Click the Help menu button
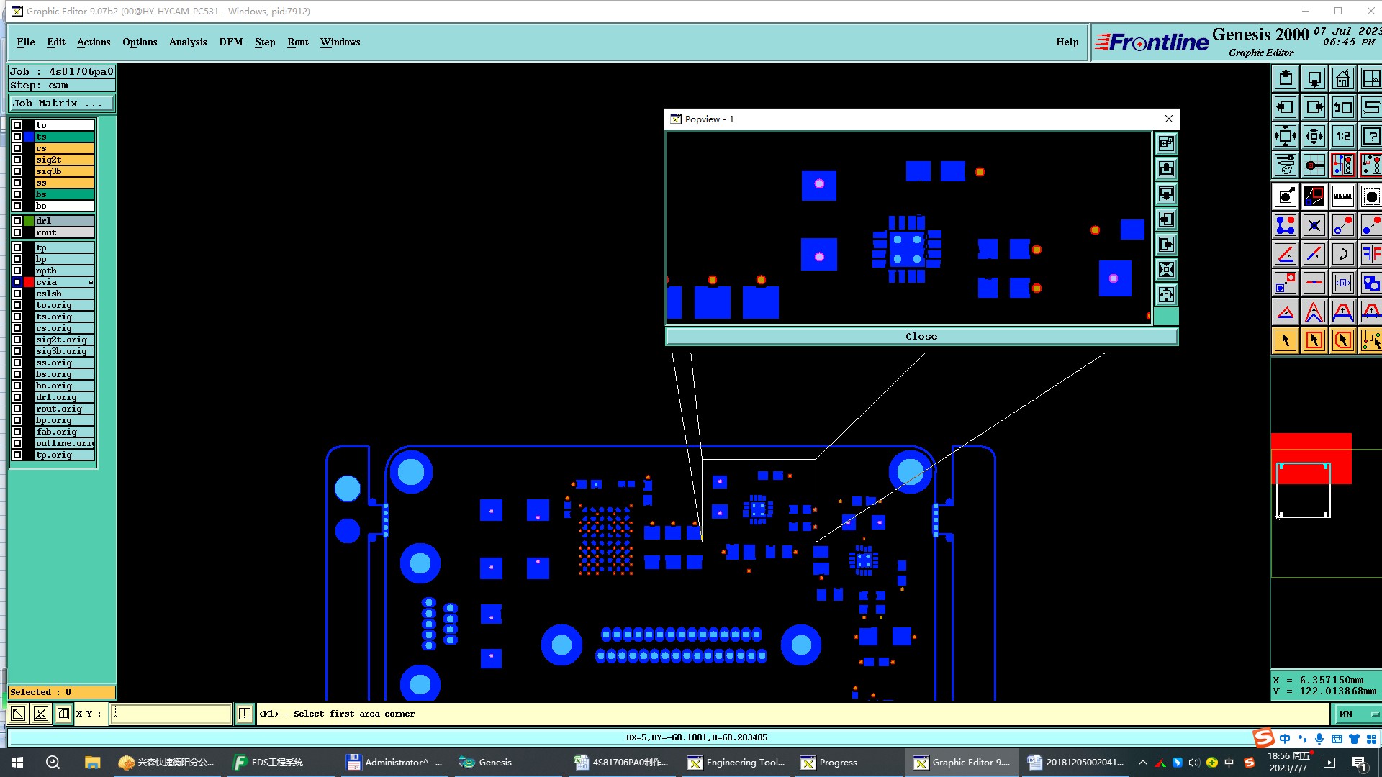 pos(1067,42)
